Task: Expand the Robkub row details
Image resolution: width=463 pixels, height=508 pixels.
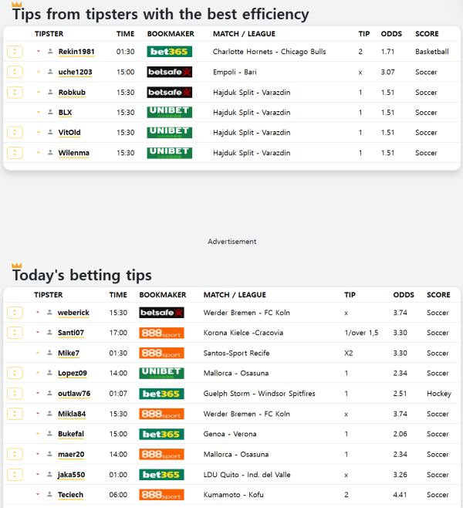Action: (15, 93)
